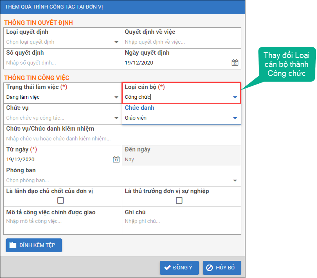The height and width of the screenshot is (278, 317).
Task: Focus the Số quyết định input field
Action: [61, 62]
